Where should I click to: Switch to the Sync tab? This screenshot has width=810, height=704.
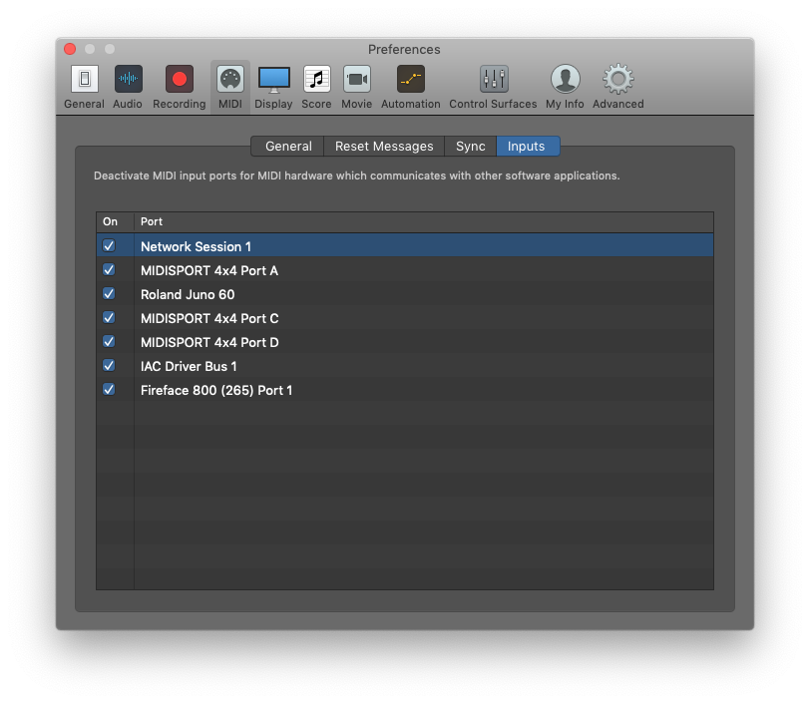[x=471, y=147]
